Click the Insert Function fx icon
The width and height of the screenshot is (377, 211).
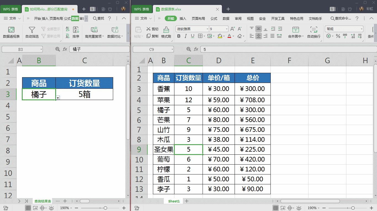pos(196,49)
